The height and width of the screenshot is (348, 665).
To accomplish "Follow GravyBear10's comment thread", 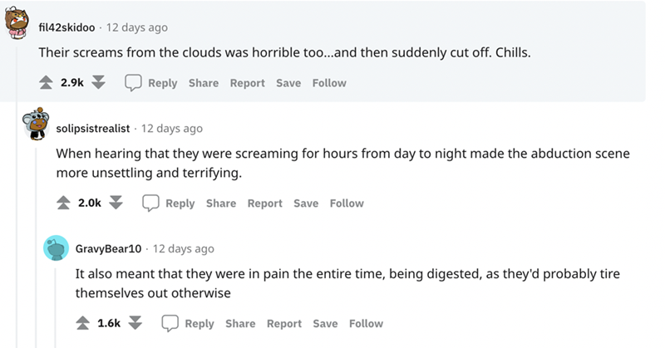I will pyautogui.click(x=367, y=324).
